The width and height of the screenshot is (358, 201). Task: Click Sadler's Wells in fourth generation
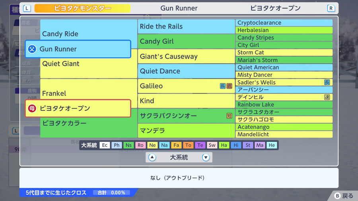pos(284,82)
